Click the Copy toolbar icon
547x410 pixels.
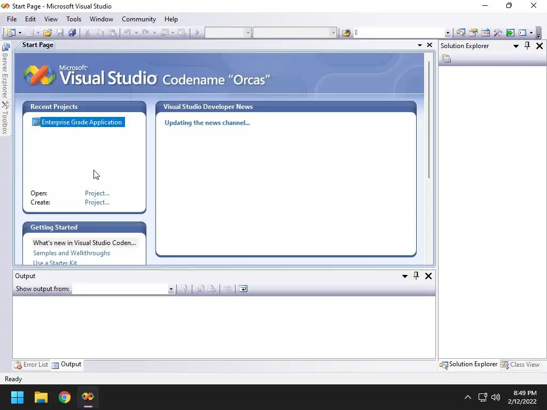pos(99,33)
